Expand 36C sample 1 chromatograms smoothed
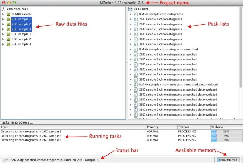 (x=130, y=70)
